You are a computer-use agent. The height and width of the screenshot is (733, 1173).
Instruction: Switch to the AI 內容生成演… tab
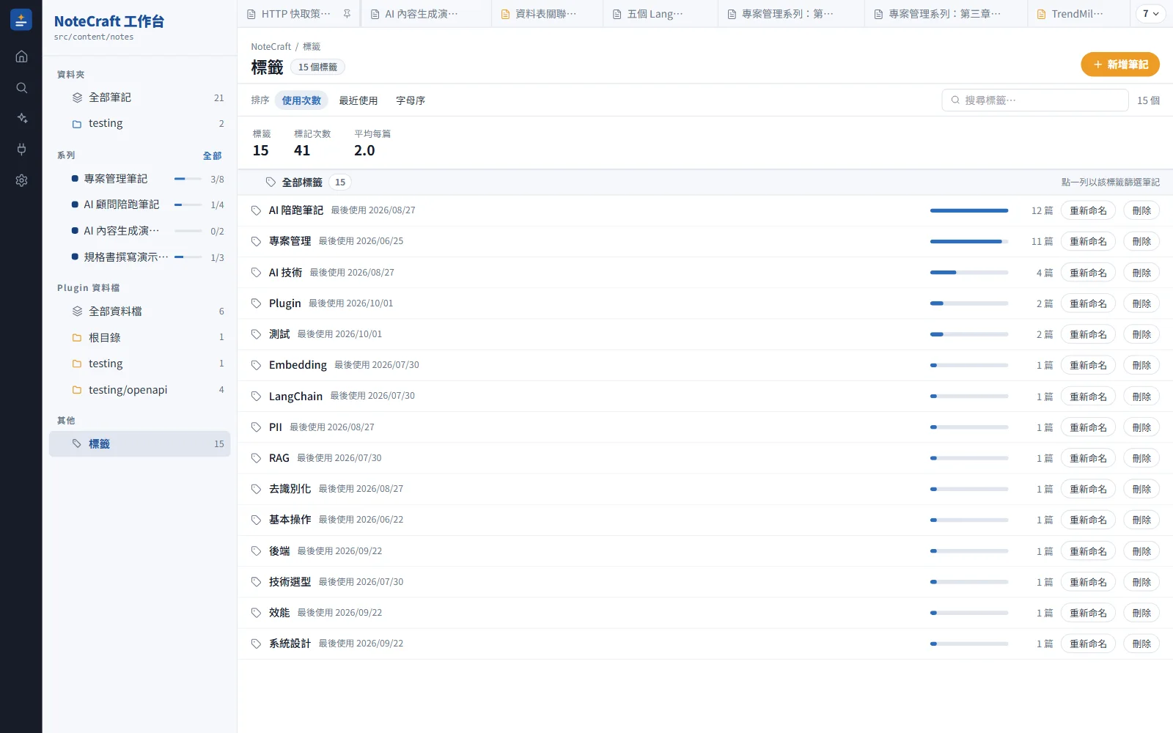(425, 14)
